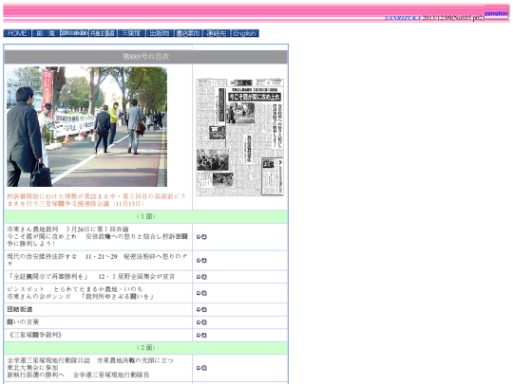The height and width of the screenshot is (384, 513).
Task: Open arrow icon for 全証拠開示で再審勝利を article
Action: click(x=201, y=277)
